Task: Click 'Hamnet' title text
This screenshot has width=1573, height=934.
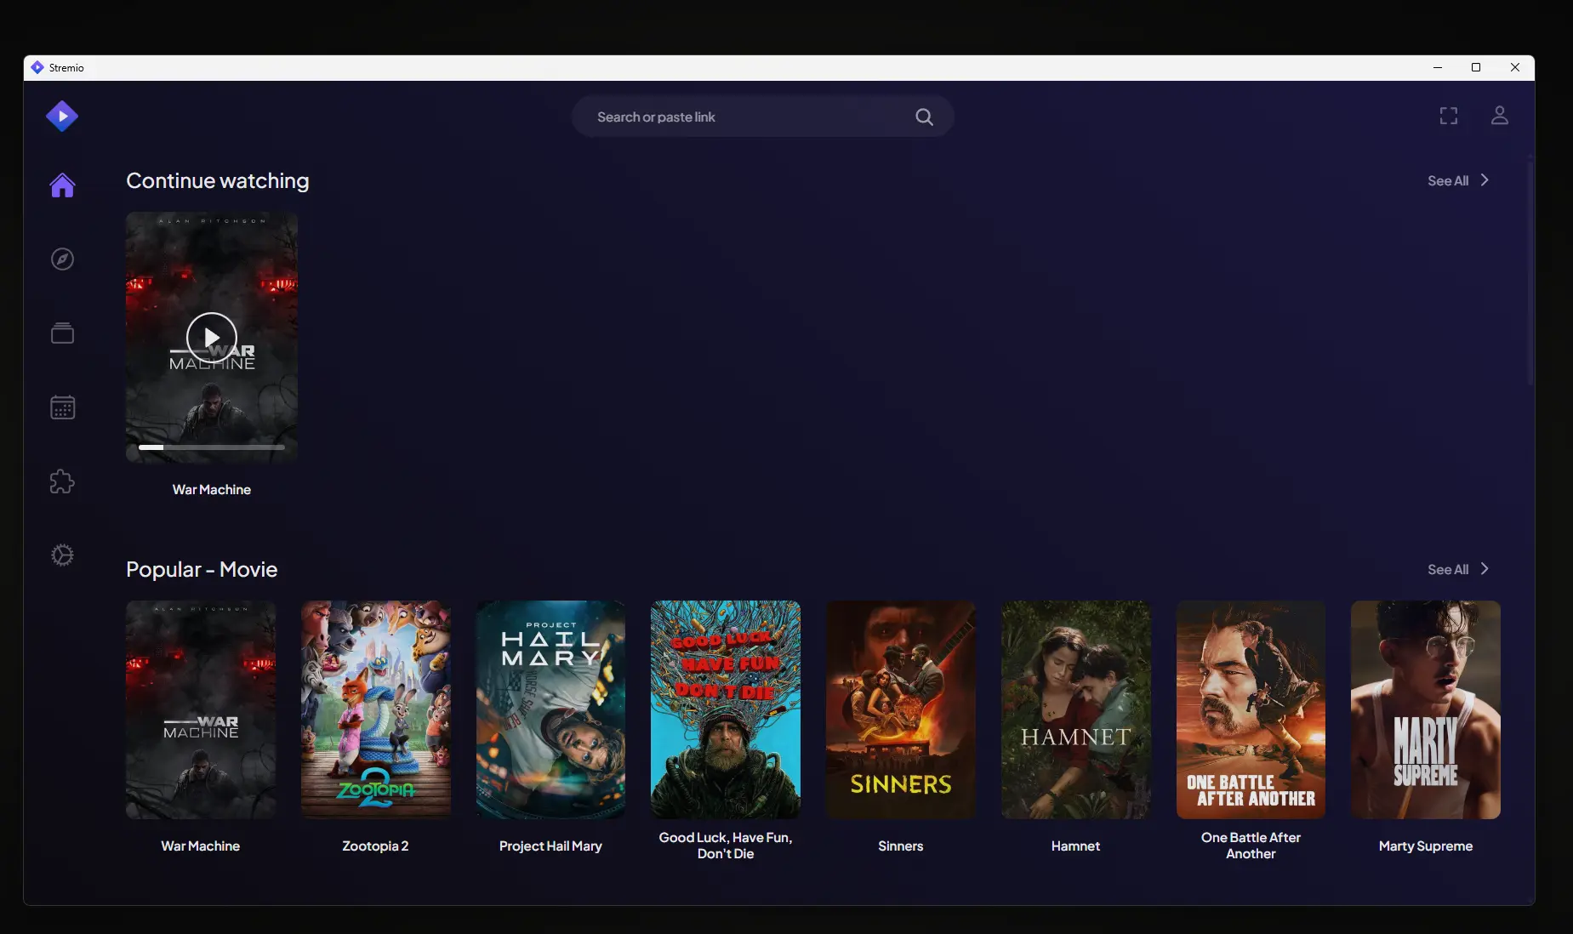Action: tap(1075, 846)
